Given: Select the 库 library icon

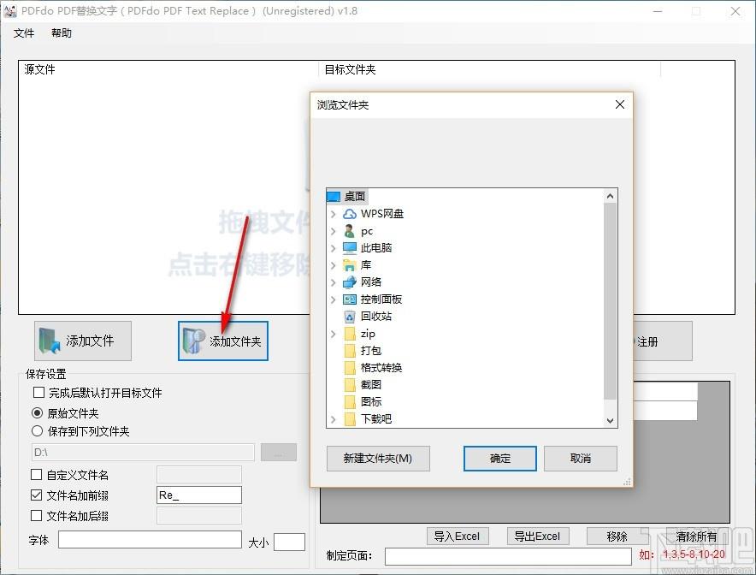Looking at the screenshot, I should pos(350,265).
